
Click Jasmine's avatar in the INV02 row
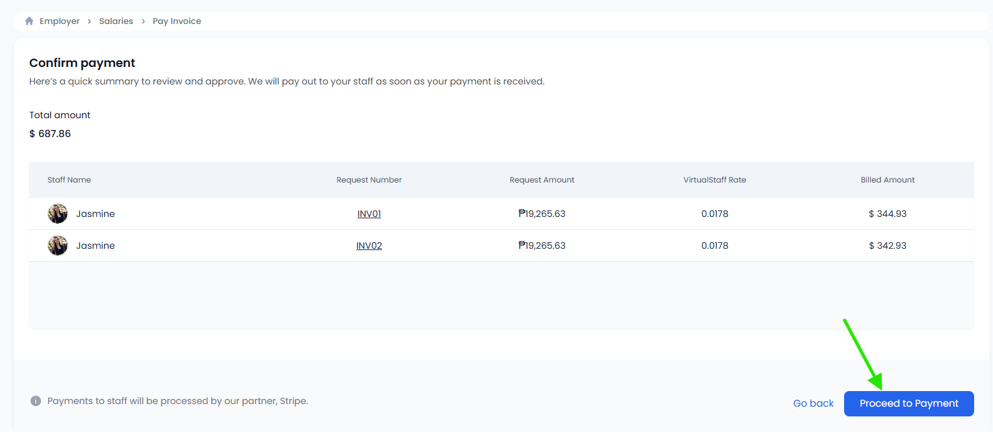pyautogui.click(x=58, y=246)
